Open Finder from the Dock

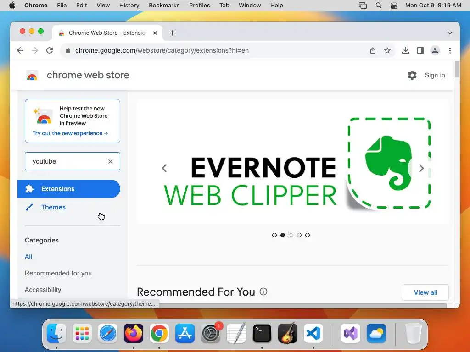[56, 333]
